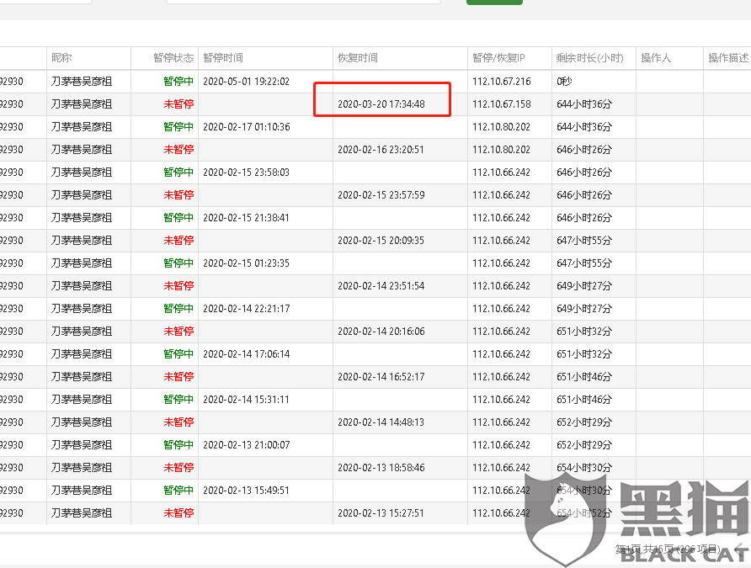Select resume time 2020-02-15 23:57:59
The width and height of the screenshot is (751, 568).
pos(381,195)
